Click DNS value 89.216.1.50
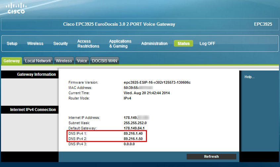Image resolution: width=280 pixels, height=167 pixels. point(133,139)
